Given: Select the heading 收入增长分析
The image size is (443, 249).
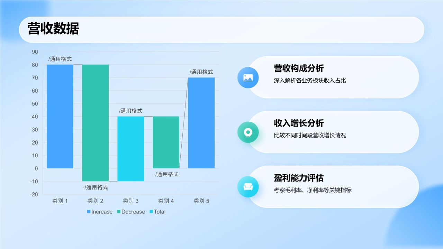Looking at the screenshot, I should pyautogui.click(x=299, y=123).
